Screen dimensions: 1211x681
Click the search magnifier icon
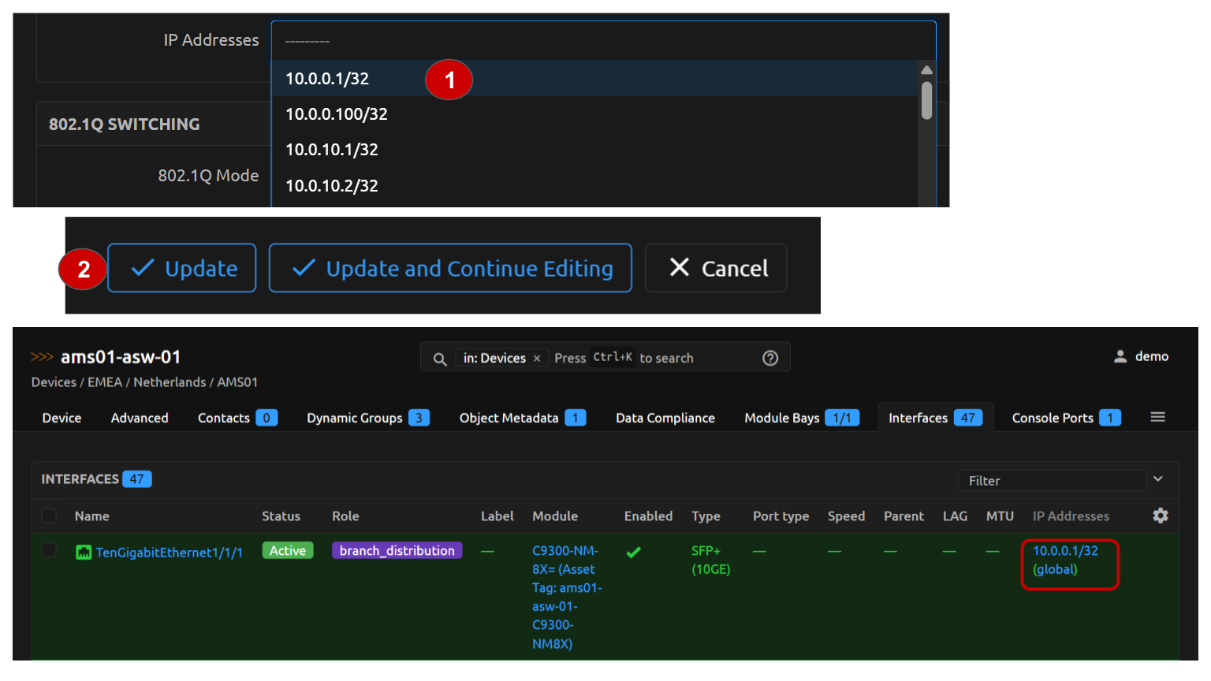(440, 359)
